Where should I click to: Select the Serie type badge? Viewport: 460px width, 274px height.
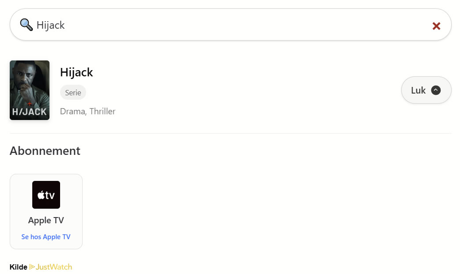[x=73, y=92]
